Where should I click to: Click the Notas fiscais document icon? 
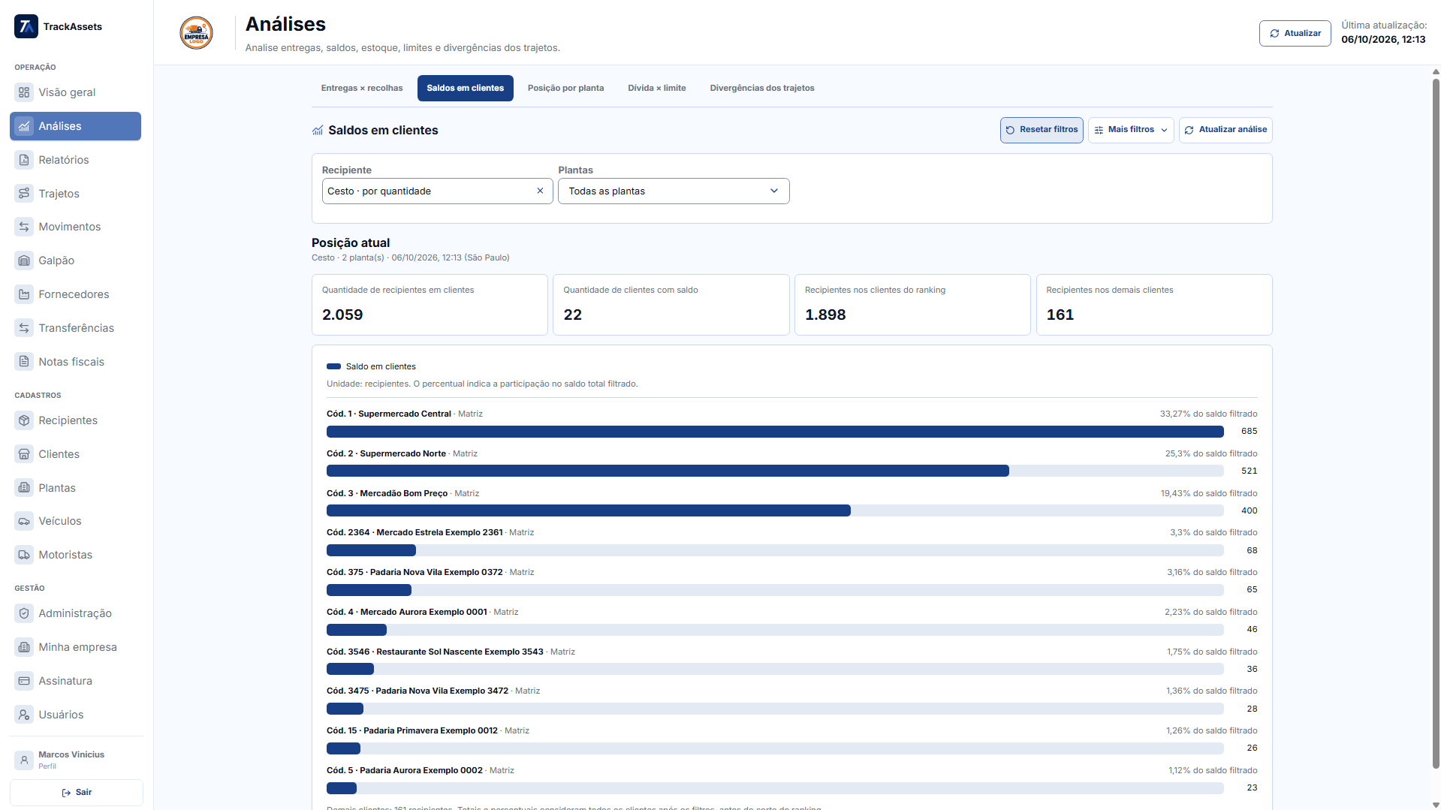[x=24, y=362]
